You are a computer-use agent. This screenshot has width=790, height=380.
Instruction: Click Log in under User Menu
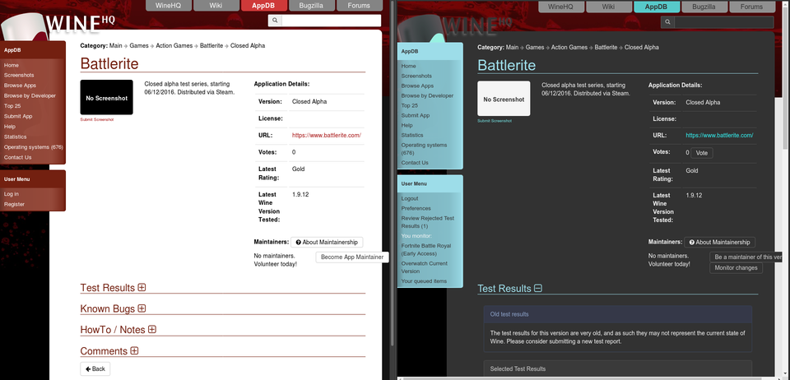coord(11,194)
